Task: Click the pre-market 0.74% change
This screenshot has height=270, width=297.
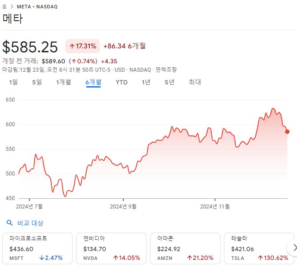Action: coord(83,62)
